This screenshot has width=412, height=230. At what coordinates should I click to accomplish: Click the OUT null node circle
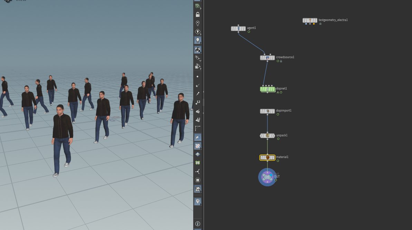point(267,177)
